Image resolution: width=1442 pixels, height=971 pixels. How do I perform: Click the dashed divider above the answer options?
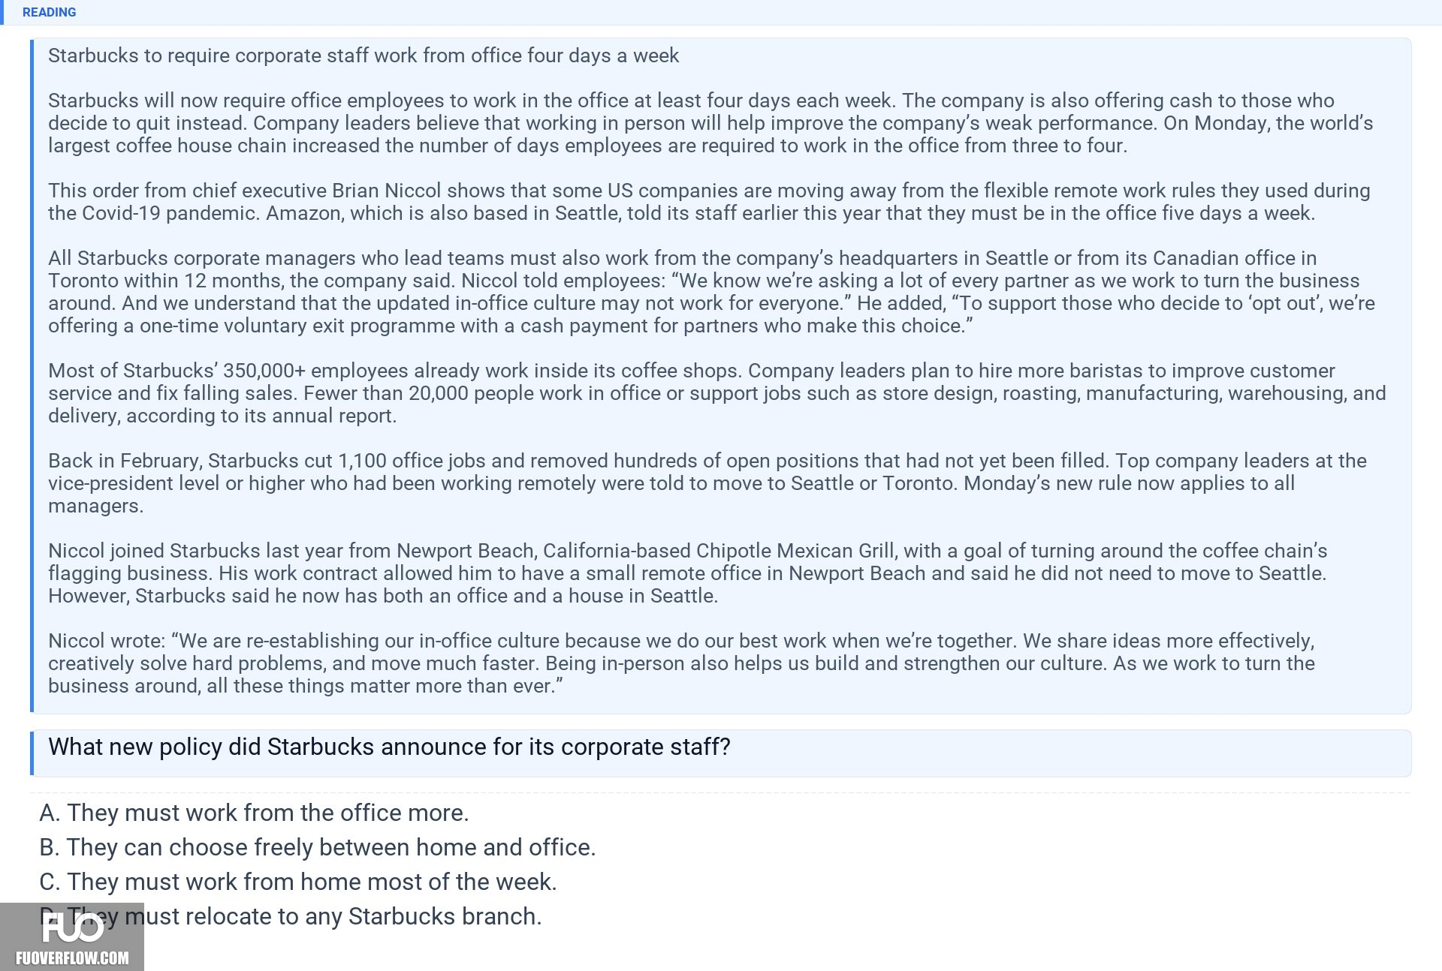[721, 792]
